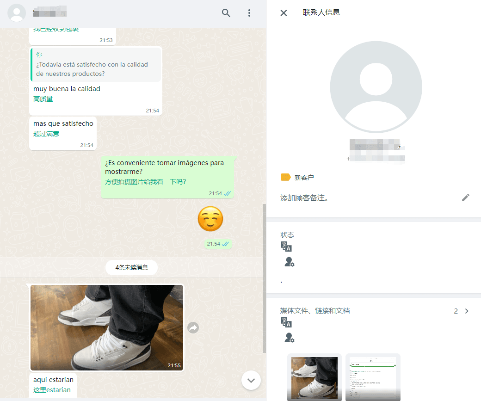Image resolution: width=481 pixels, height=401 pixels.
Task: Click the 媒体文件、链接和文档 section heading
Action: coord(315,311)
